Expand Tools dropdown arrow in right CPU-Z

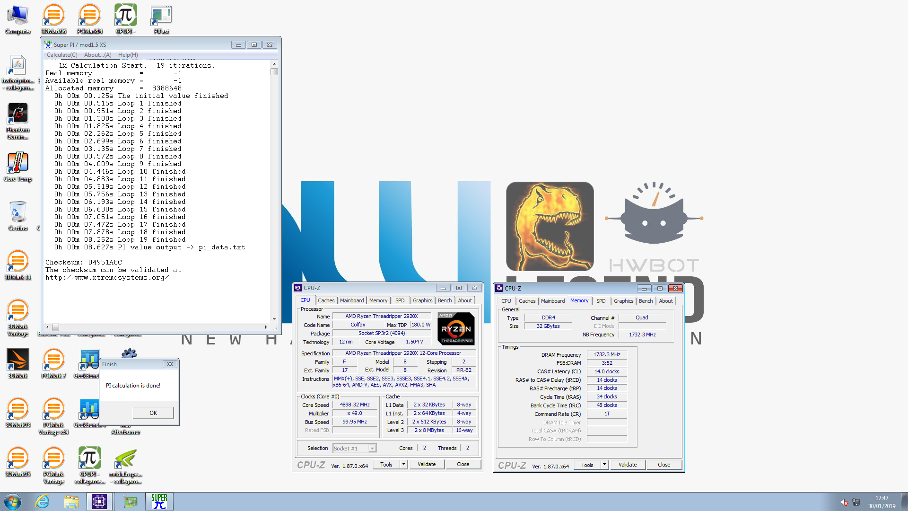click(x=604, y=465)
